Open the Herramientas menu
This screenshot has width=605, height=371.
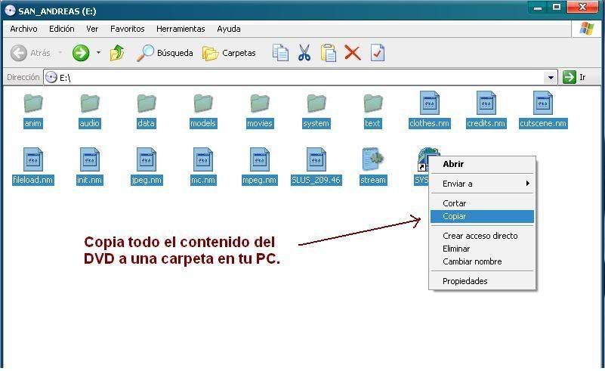(181, 29)
